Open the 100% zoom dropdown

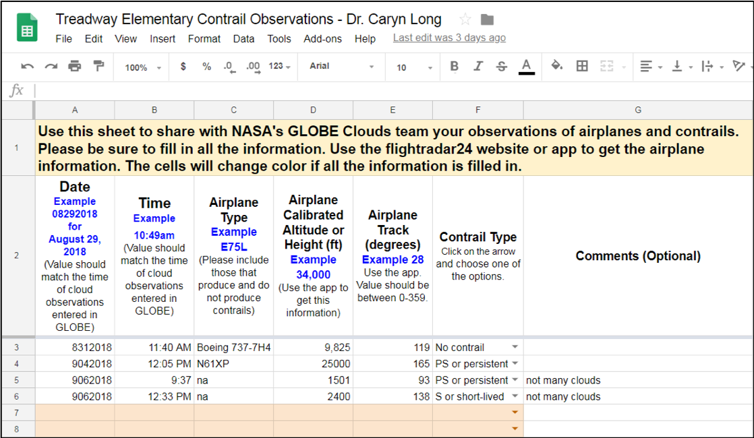pos(143,67)
